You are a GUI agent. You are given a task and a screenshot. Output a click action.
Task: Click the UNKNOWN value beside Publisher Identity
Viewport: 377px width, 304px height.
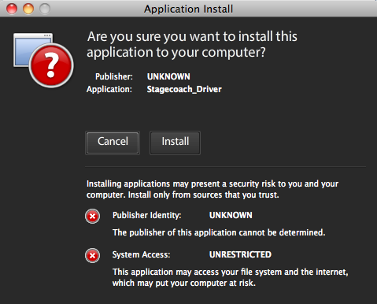coord(231,215)
